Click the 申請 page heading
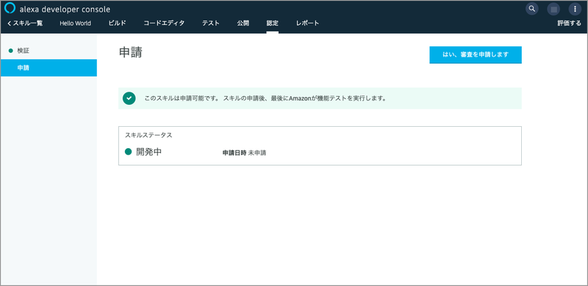This screenshot has height=286, width=588. click(131, 53)
